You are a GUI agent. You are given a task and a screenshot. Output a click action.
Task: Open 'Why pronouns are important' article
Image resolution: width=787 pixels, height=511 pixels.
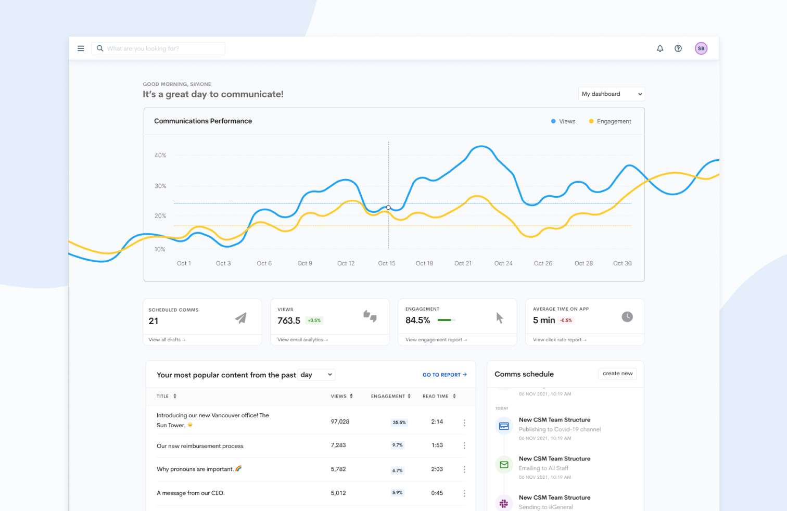[199, 469]
